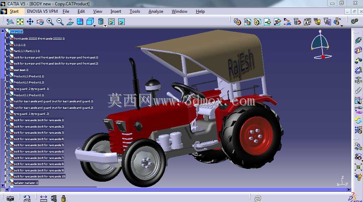Select Part1.1.3 (Part1.1.3.1) tree item

[27, 51]
